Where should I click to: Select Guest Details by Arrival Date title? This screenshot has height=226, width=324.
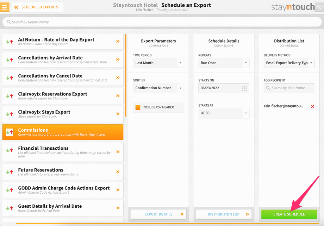tap(50, 206)
